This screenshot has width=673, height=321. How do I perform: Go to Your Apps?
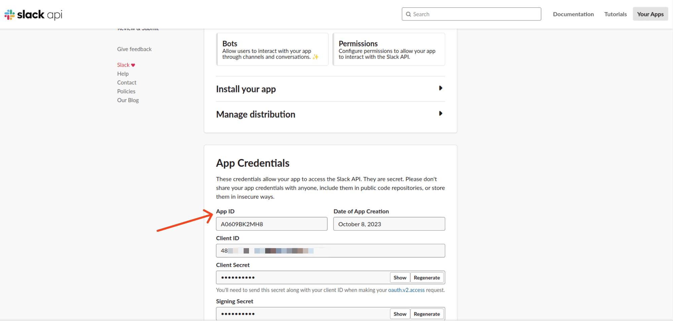point(650,14)
